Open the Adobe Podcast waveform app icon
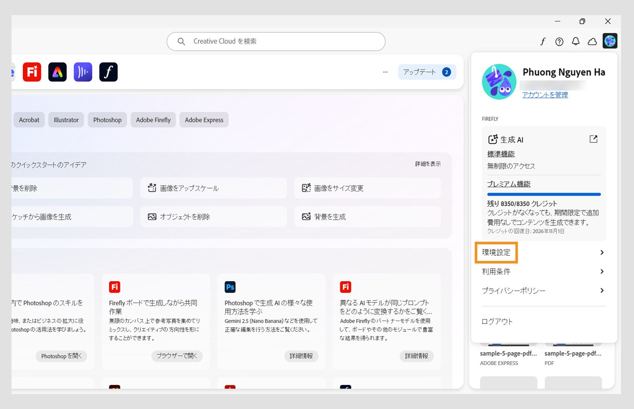 click(83, 72)
